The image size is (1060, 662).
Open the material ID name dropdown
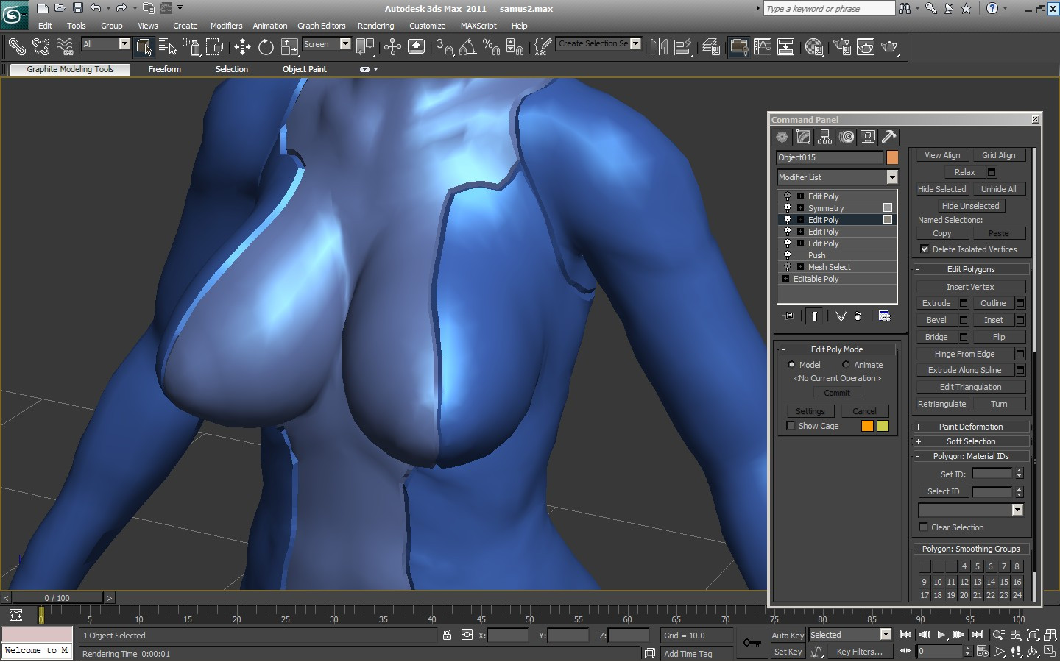(x=1017, y=510)
